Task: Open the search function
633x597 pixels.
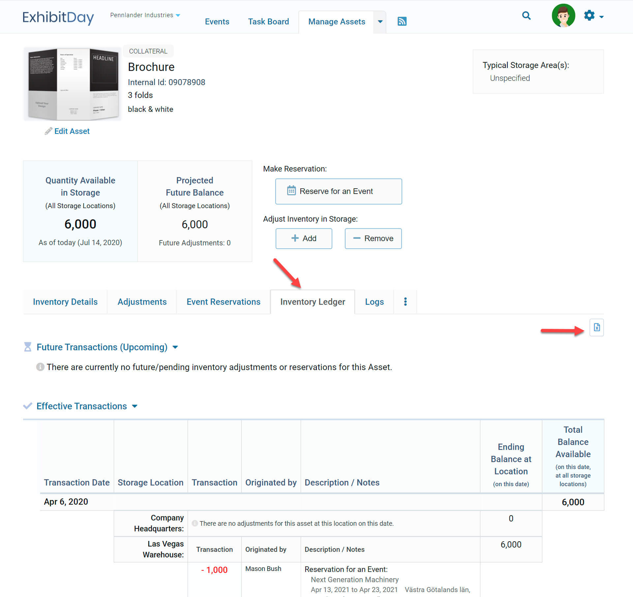Action: 527,16
